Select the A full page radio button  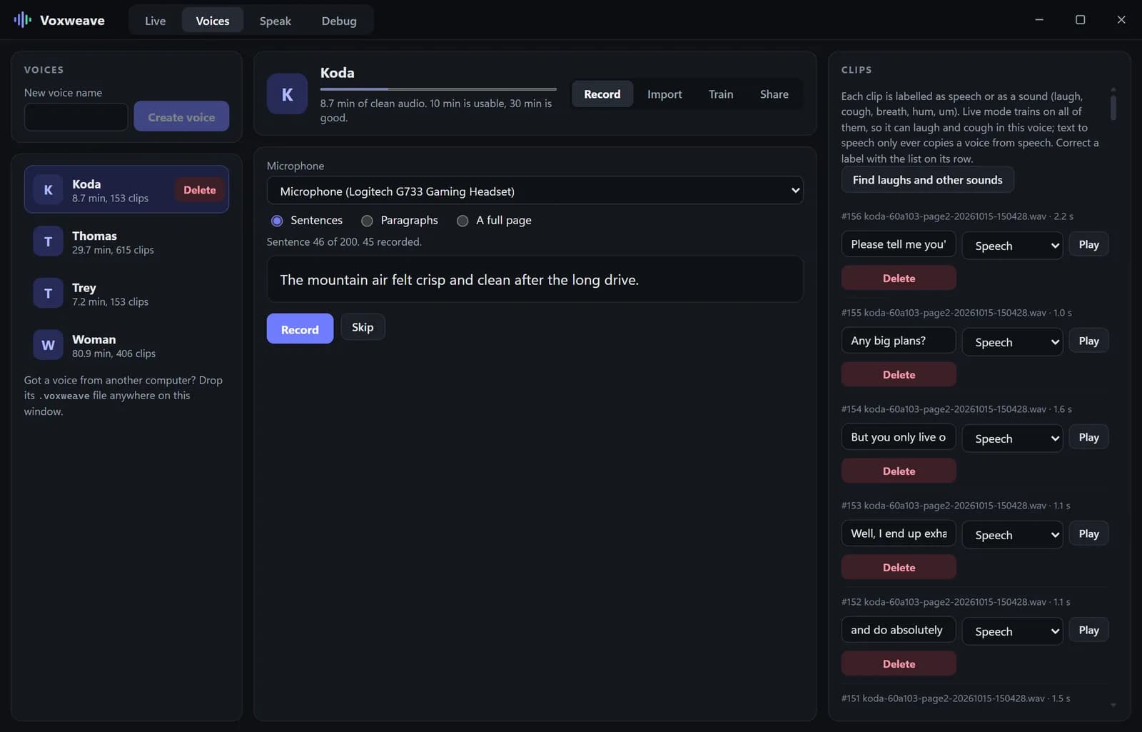click(463, 221)
